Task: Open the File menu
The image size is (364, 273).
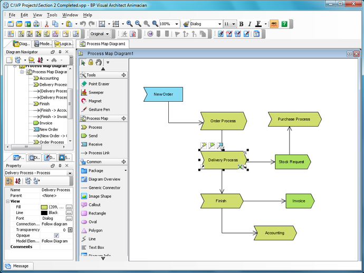Action: [x=12, y=15]
